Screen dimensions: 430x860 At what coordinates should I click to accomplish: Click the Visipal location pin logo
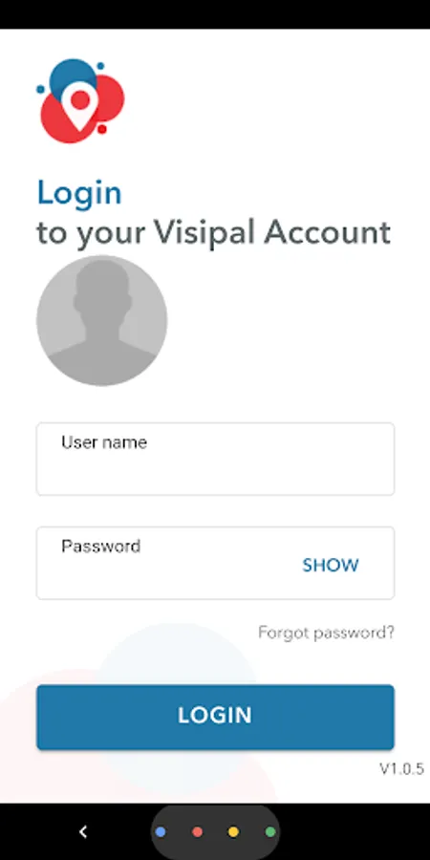pyautogui.click(x=80, y=101)
